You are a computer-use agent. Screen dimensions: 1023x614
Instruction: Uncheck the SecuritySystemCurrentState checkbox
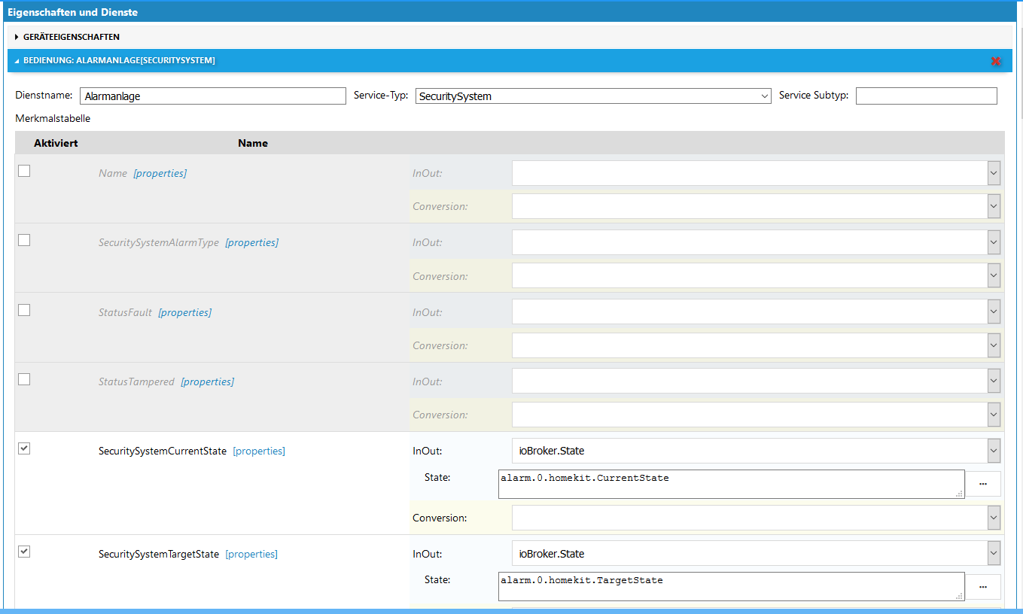pos(24,448)
